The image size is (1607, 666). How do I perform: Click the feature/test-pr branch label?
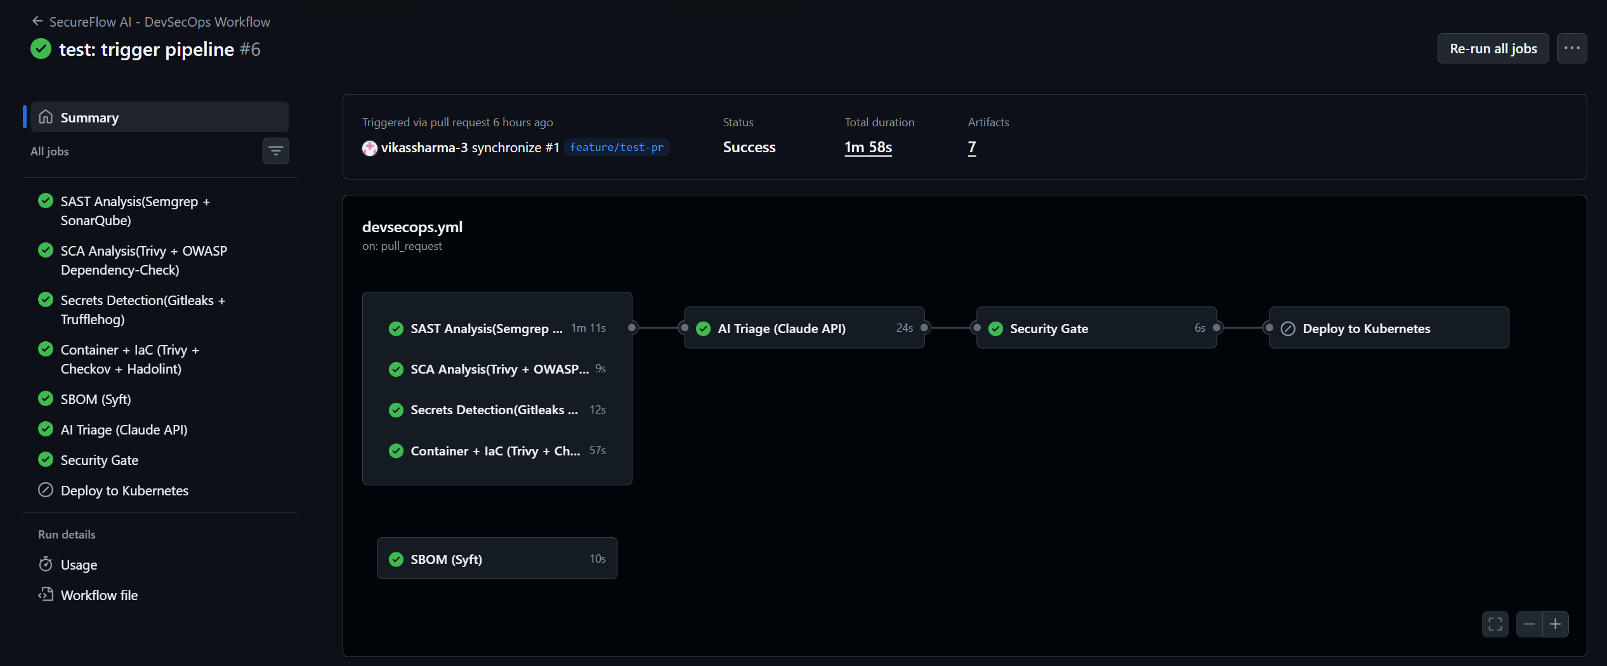pyautogui.click(x=616, y=147)
